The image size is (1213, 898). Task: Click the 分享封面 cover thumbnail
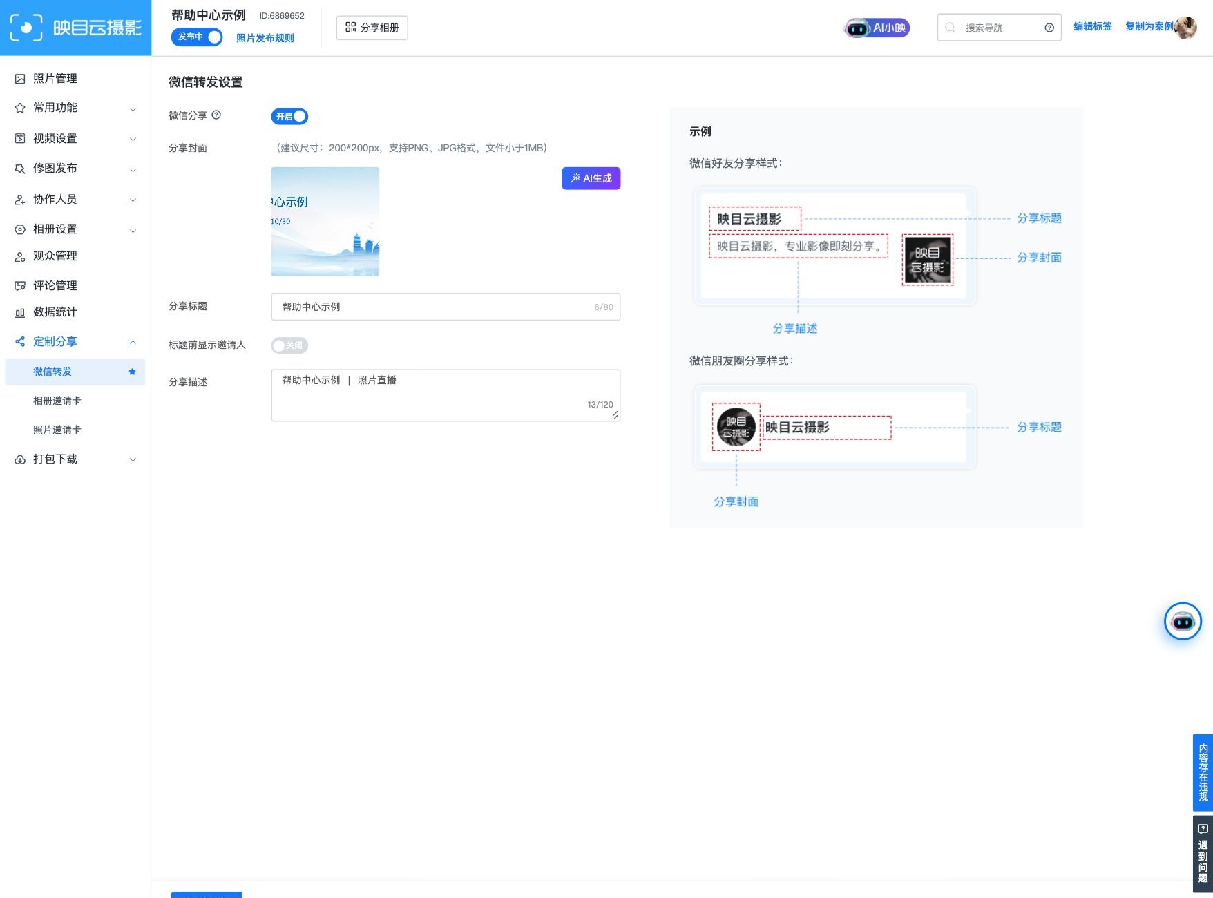[325, 222]
